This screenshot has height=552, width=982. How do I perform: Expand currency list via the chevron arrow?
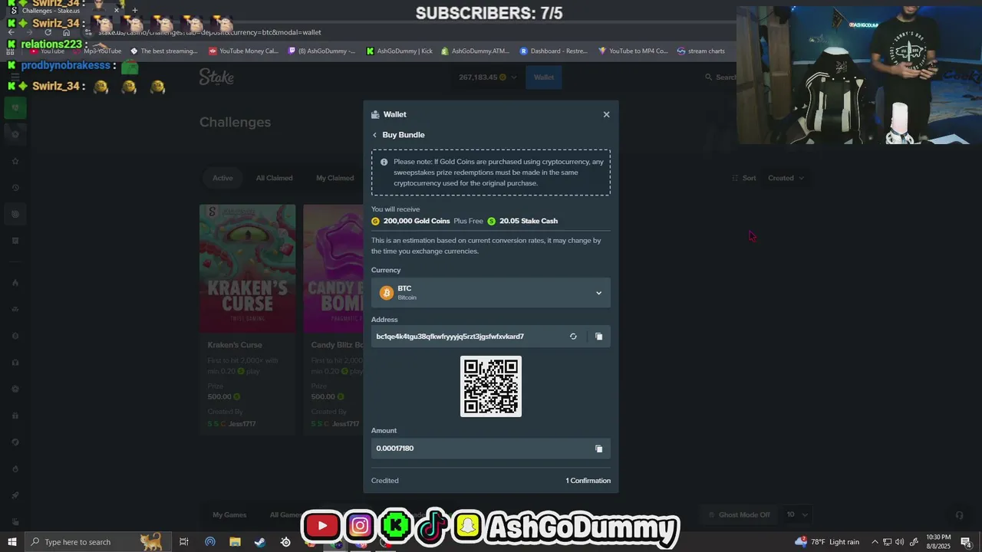point(598,293)
